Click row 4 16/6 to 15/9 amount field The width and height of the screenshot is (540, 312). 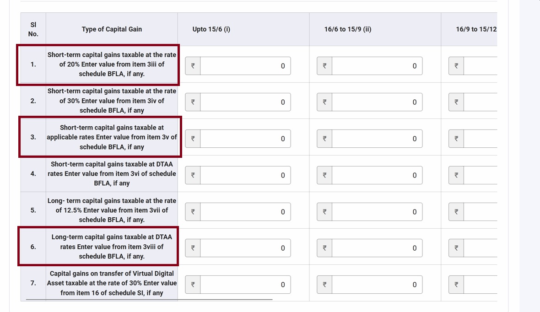point(377,175)
